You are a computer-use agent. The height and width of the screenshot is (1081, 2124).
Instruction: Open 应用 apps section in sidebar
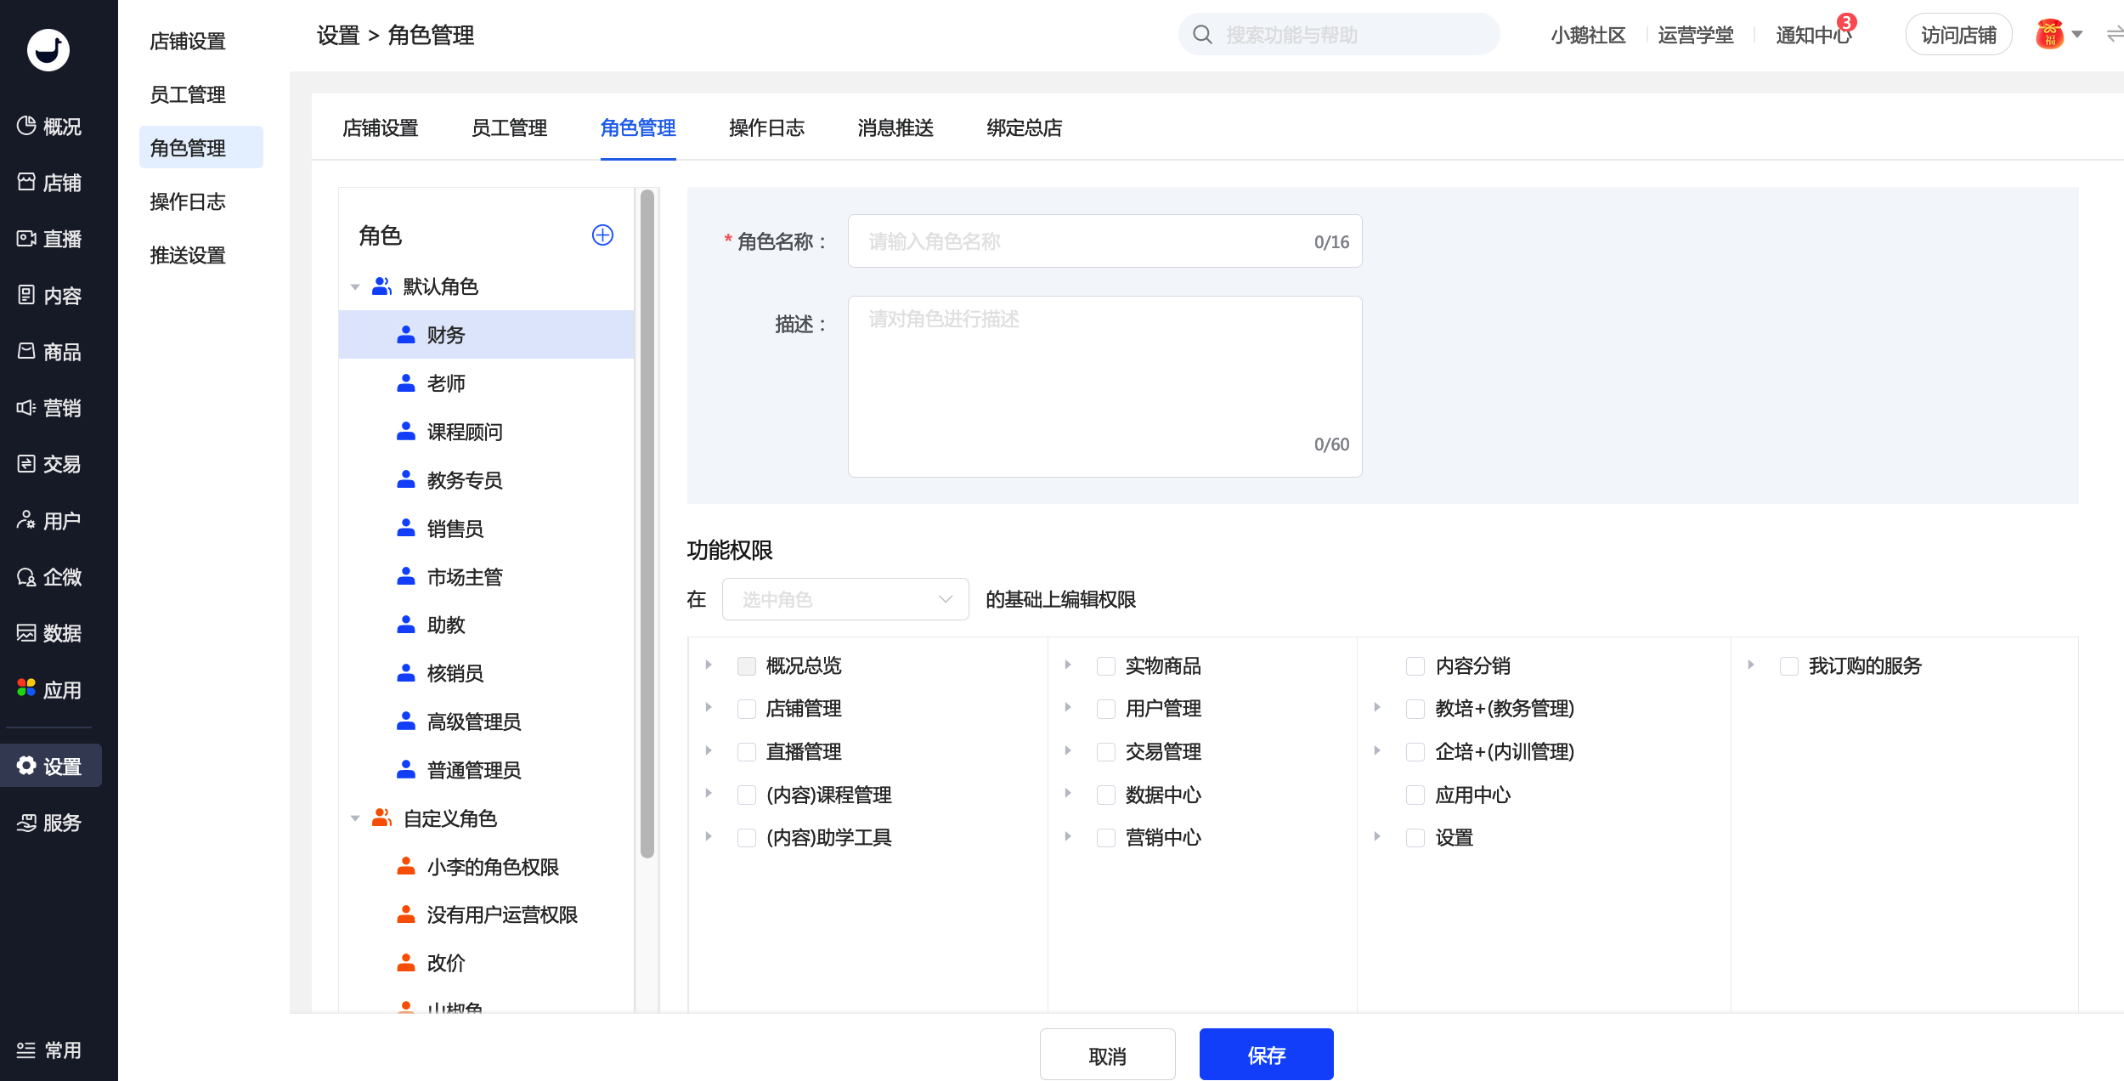(x=50, y=690)
